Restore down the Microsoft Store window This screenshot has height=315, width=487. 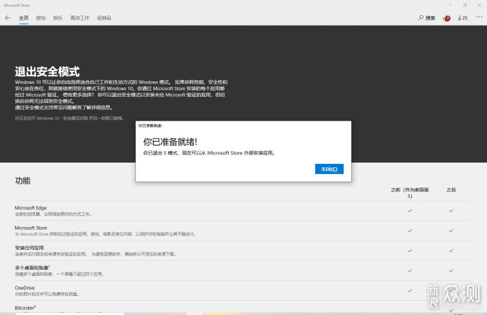(465, 5)
